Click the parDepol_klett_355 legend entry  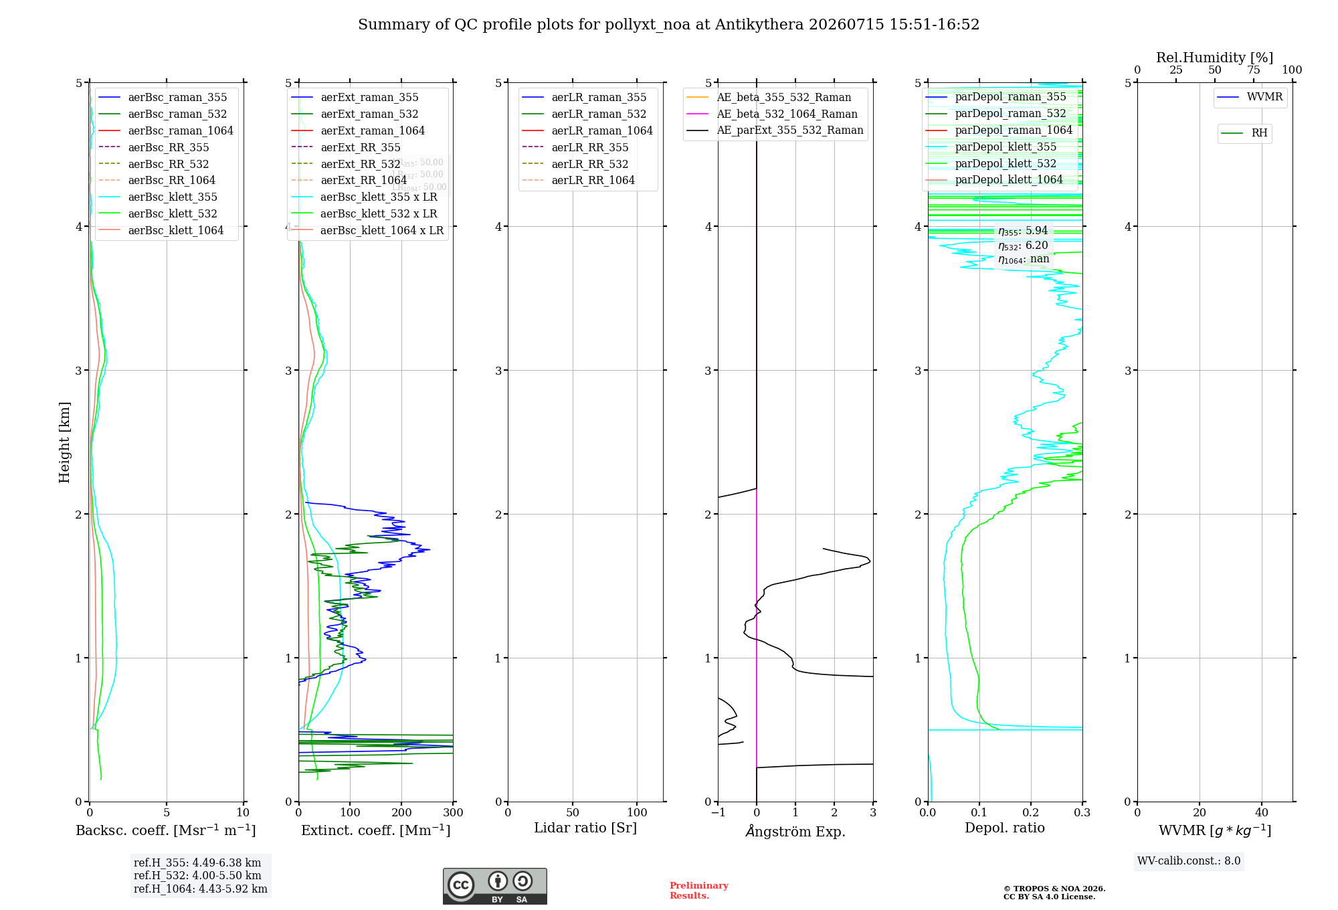click(x=991, y=147)
